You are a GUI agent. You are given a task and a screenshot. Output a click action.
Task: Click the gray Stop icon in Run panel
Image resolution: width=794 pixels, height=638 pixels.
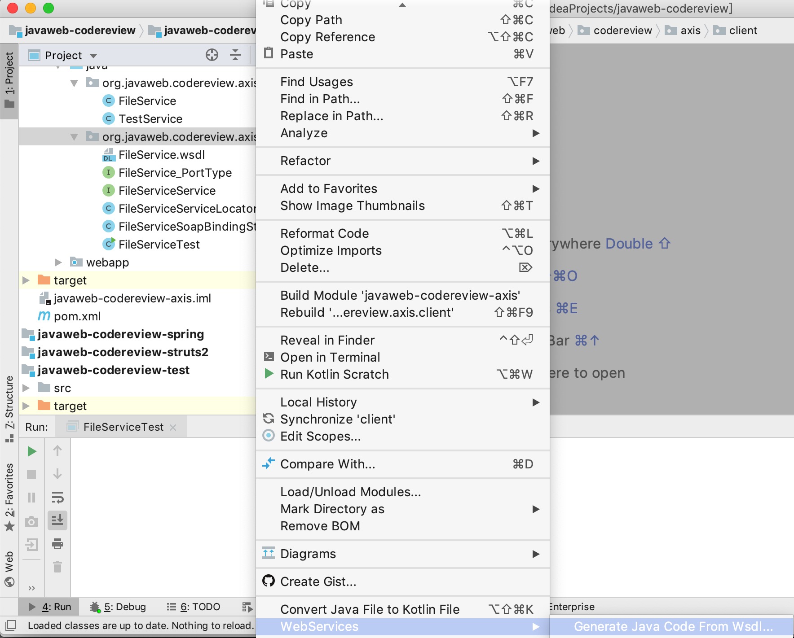tap(31, 474)
